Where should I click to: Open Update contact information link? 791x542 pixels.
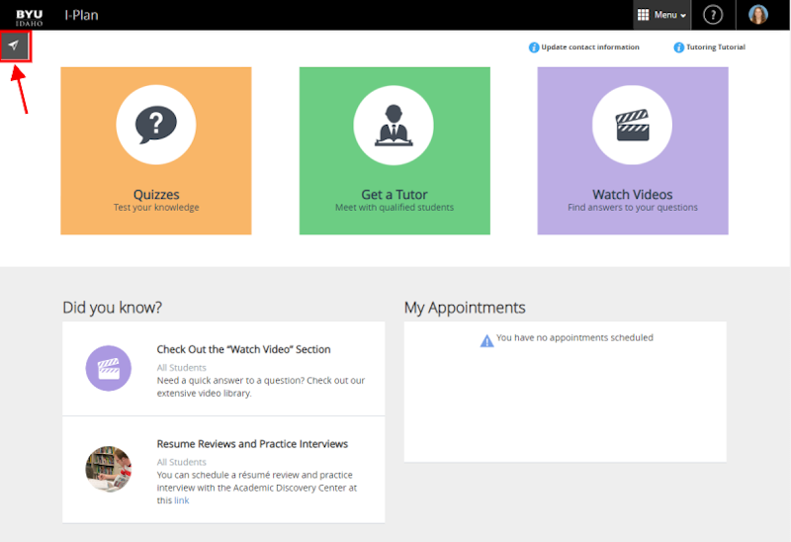click(x=589, y=47)
